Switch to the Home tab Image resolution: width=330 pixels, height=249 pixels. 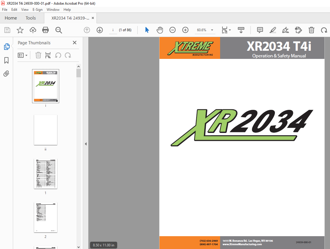coord(11,18)
